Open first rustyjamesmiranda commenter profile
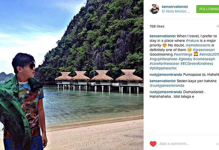 (166, 75)
